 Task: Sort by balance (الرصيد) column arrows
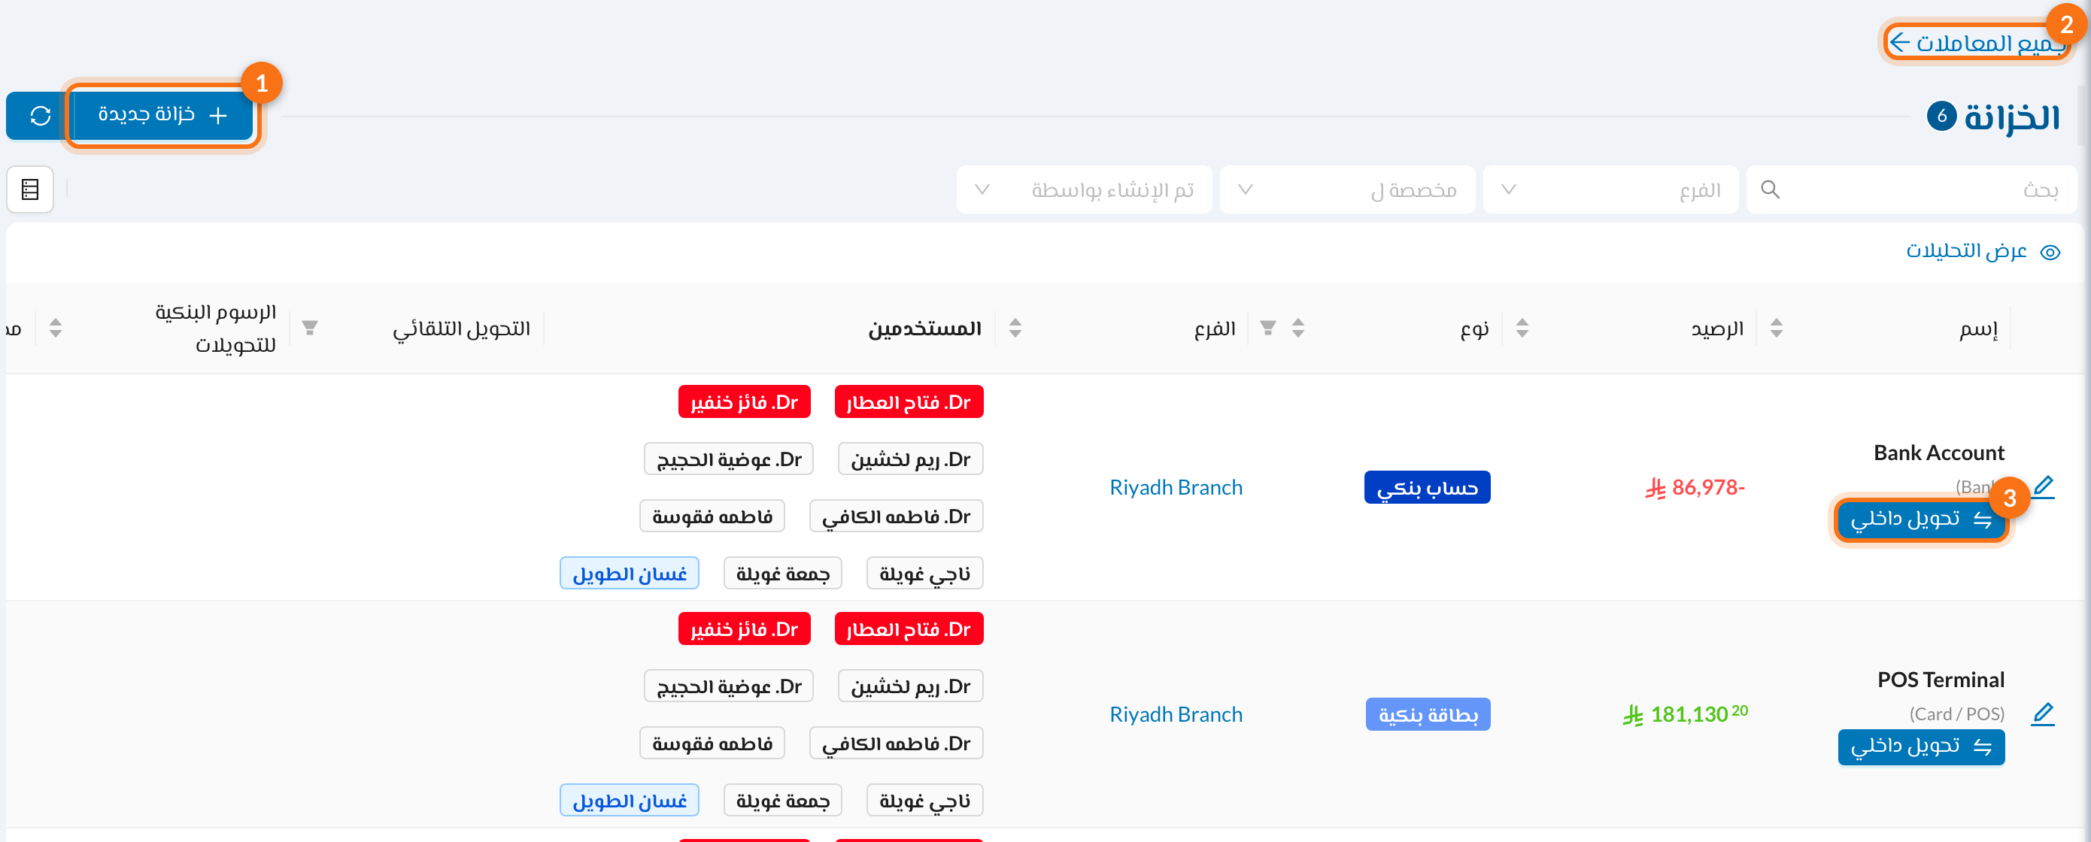(1522, 328)
